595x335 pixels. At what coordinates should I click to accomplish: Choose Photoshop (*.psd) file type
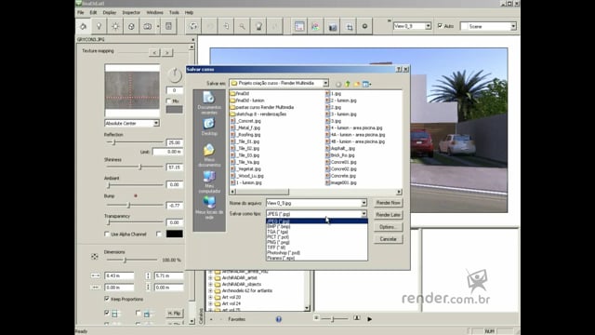317,252
